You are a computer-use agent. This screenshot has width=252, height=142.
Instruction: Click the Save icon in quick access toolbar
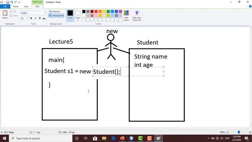(x=7, y=2)
